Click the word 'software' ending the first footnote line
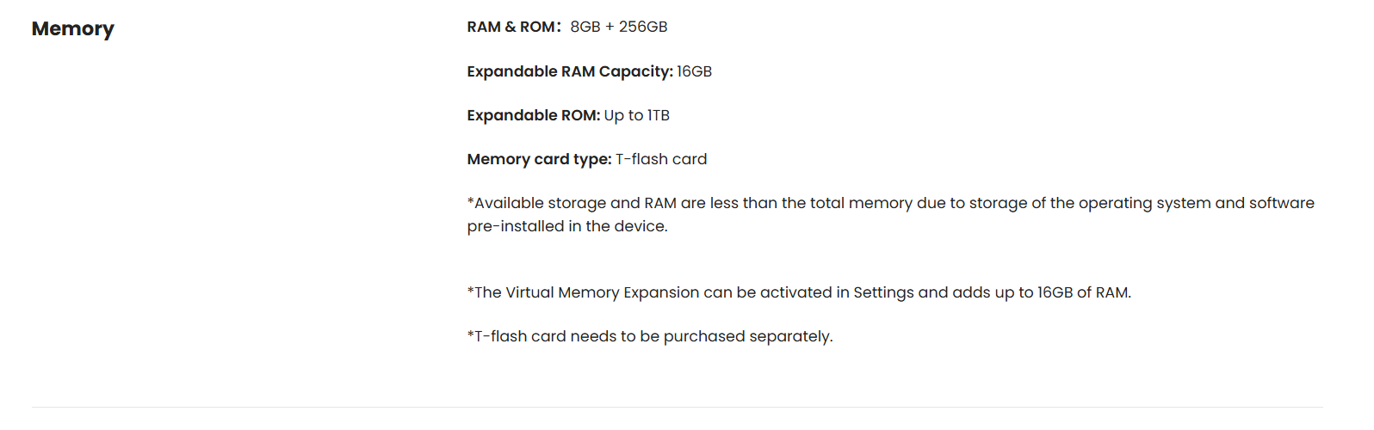 click(1281, 203)
